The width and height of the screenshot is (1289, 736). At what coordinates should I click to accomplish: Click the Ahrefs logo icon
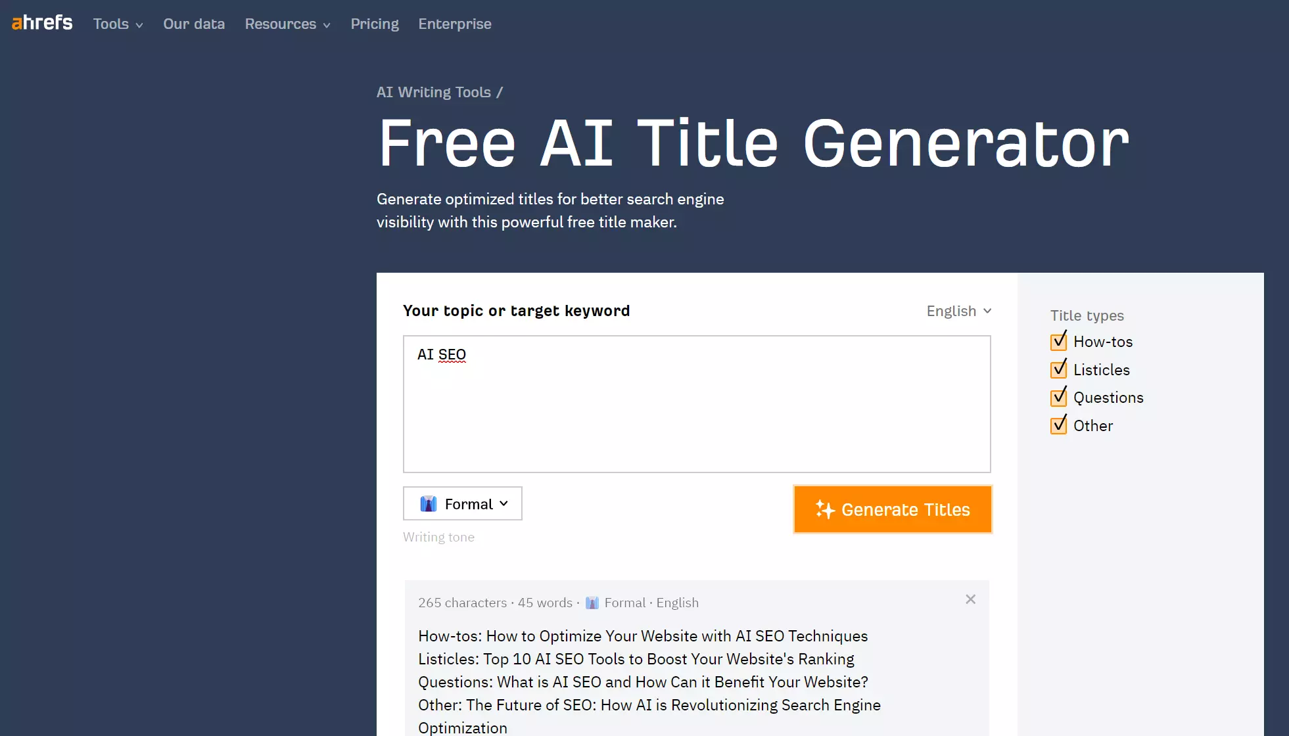pyautogui.click(x=41, y=24)
